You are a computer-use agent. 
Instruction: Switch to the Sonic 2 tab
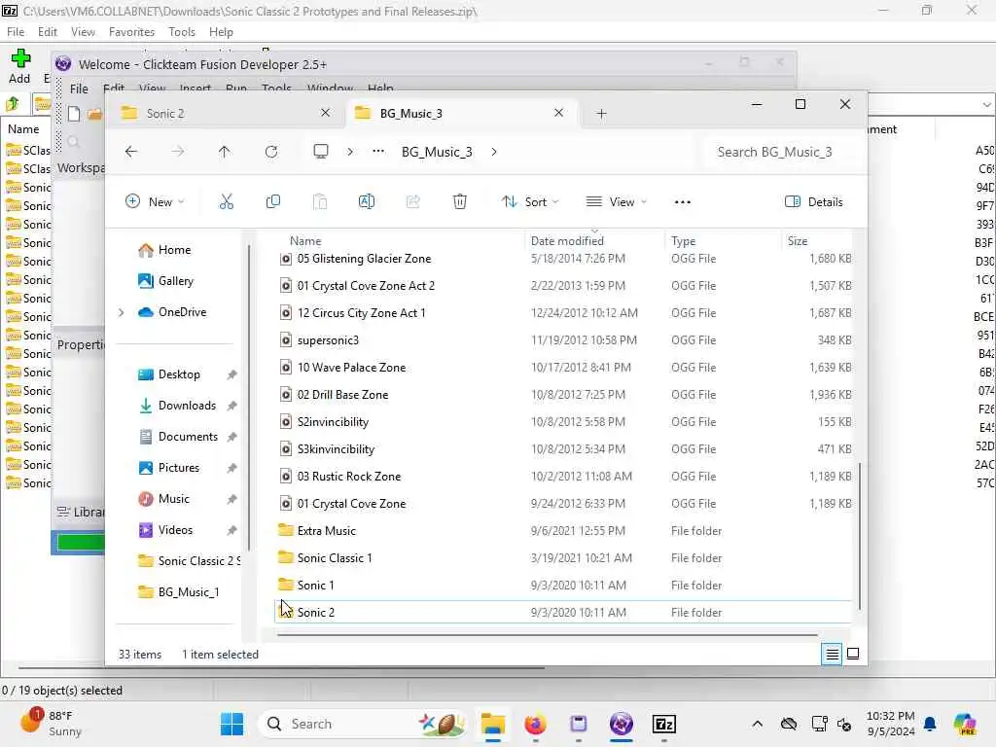click(x=226, y=114)
